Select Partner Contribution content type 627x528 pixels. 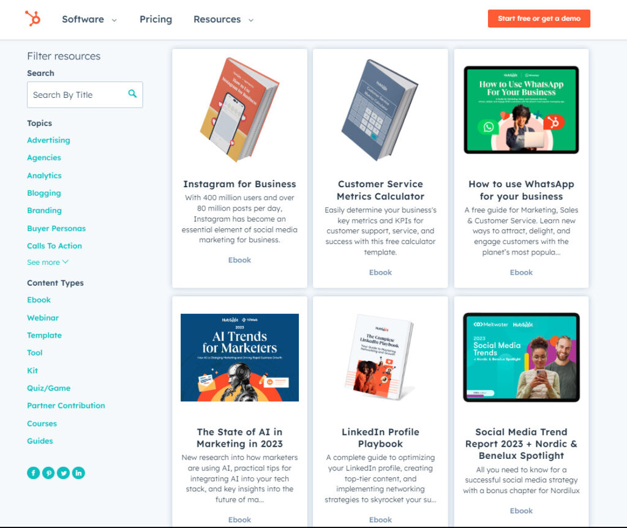click(66, 406)
